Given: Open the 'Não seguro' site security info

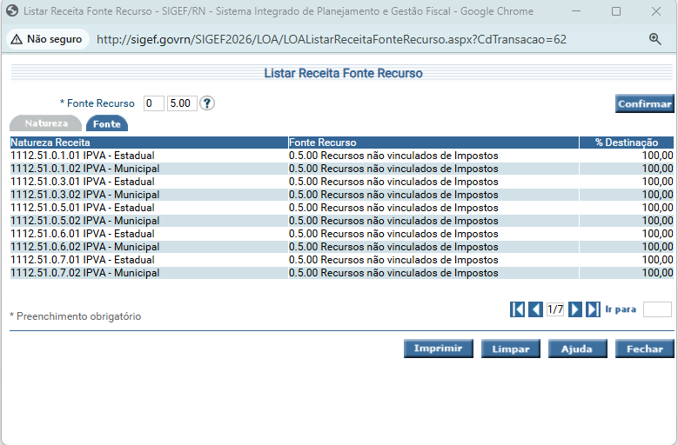Looking at the screenshot, I should [x=46, y=39].
